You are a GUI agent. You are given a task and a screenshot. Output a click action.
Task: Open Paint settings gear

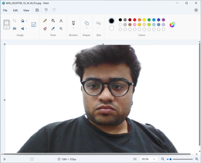pos(196,10)
